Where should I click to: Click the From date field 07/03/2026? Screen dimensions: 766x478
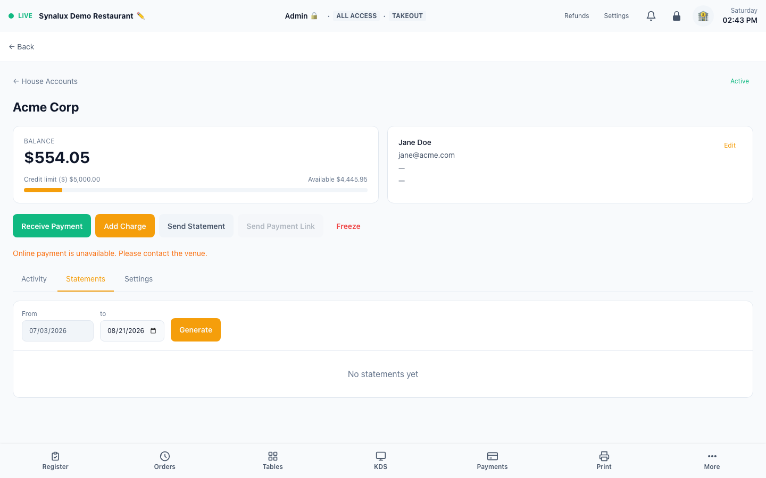pyautogui.click(x=57, y=331)
